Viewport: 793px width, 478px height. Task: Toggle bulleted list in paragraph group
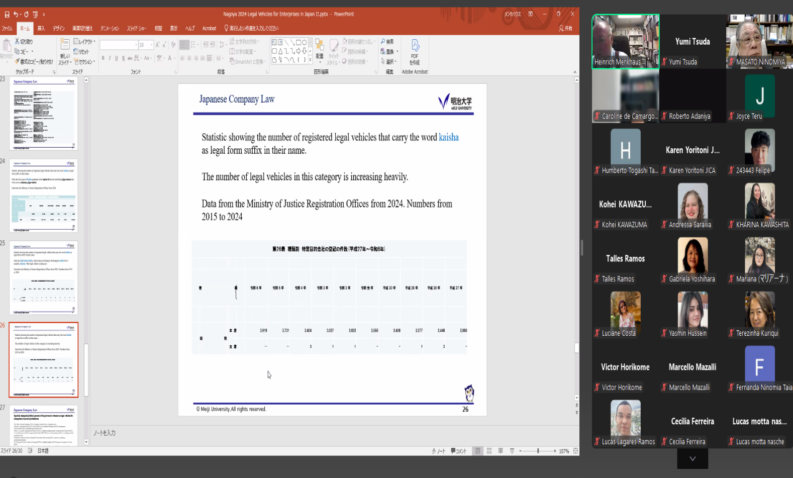click(x=184, y=45)
